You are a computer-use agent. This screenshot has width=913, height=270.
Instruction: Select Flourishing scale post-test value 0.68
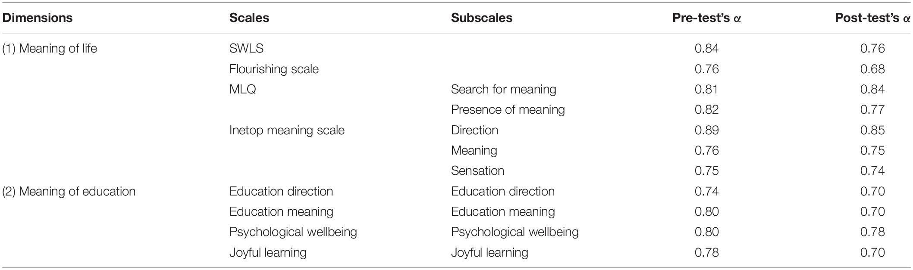pyautogui.click(x=872, y=69)
